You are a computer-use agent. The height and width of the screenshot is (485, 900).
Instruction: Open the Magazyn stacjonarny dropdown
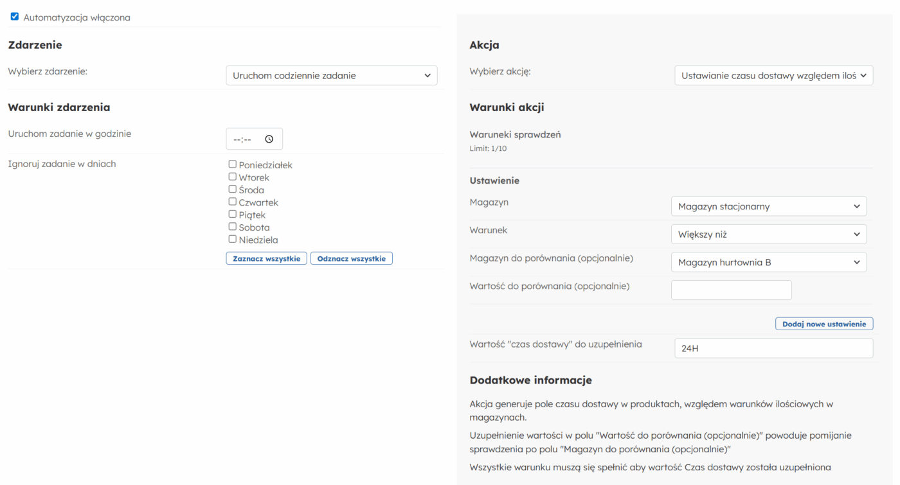[x=768, y=206]
